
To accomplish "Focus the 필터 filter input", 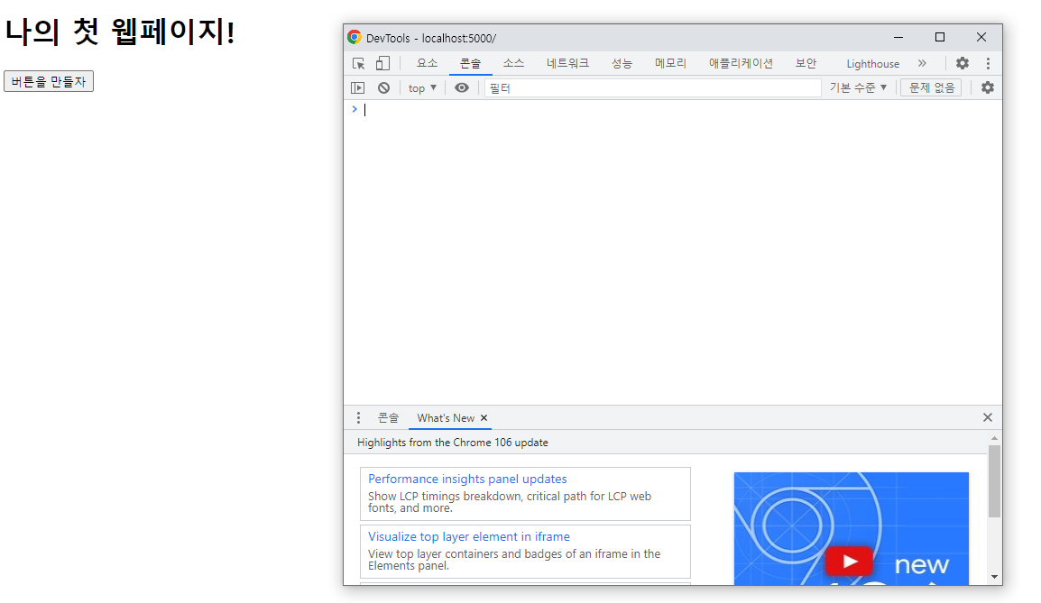I will [652, 87].
